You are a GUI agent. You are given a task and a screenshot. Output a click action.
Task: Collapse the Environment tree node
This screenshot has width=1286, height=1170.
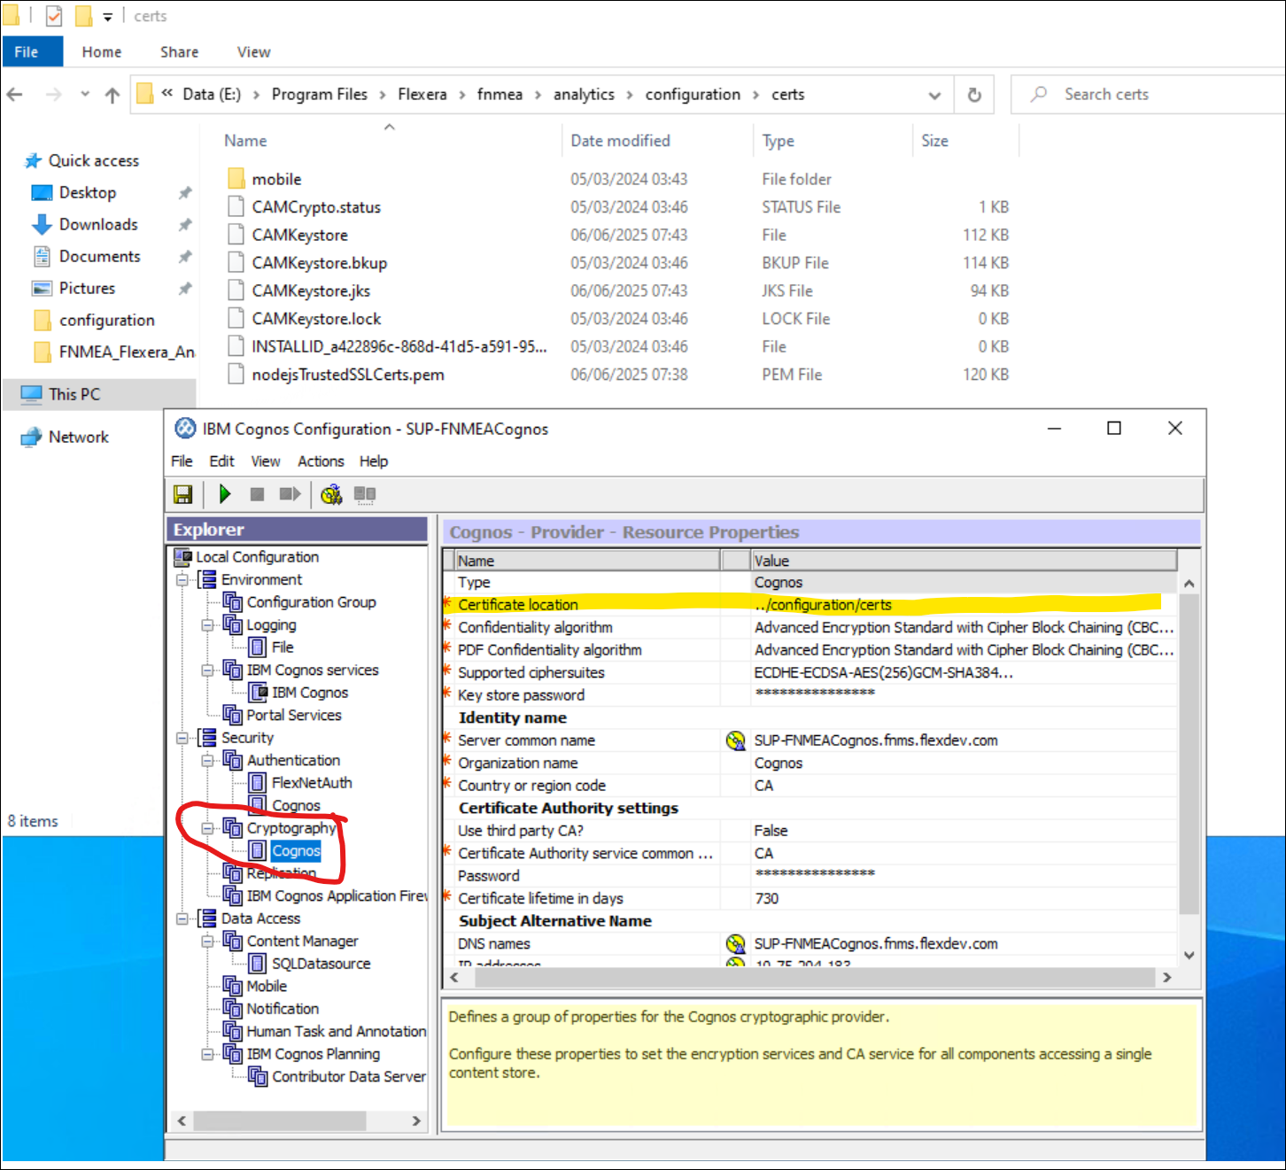click(182, 580)
